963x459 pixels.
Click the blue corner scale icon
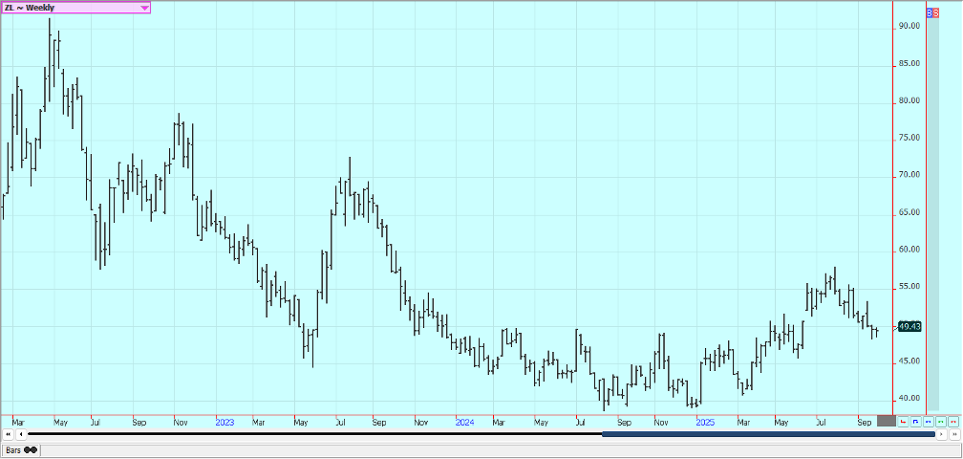(x=915, y=421)
